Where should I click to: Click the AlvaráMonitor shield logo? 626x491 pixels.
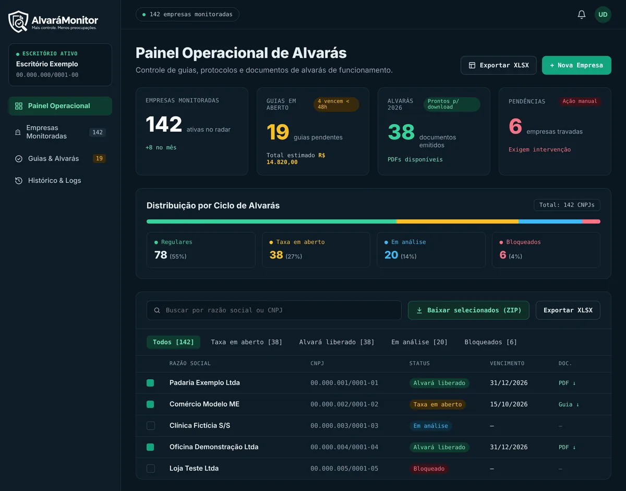[x=18, y=21]
